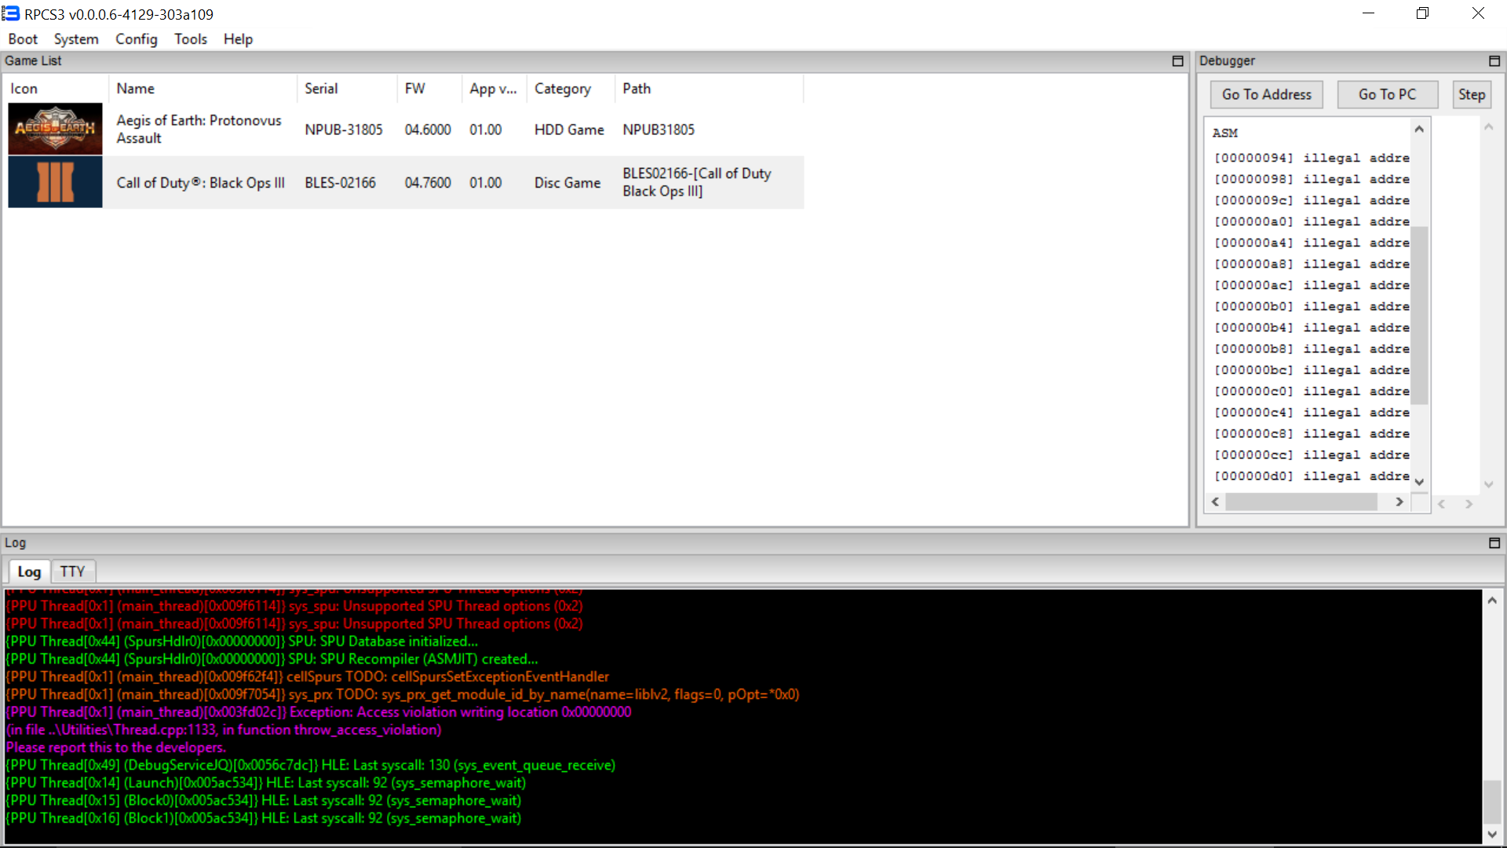Switch to the Log tab
1507x848 pixels.
tap(29, 572)
